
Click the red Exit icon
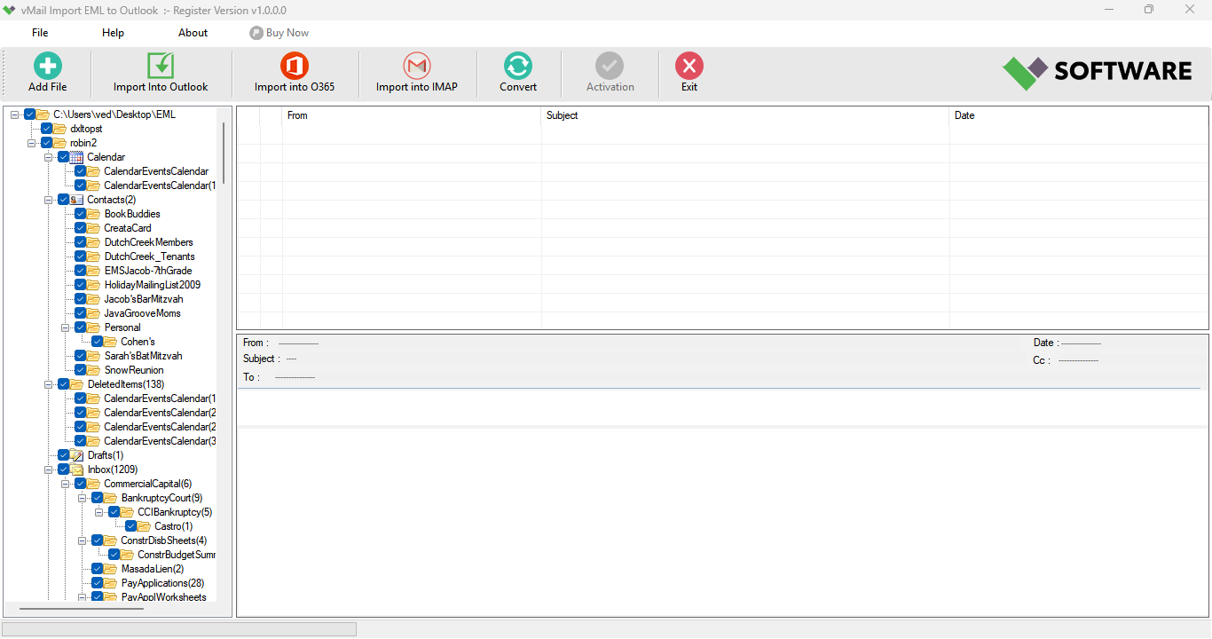689,66
